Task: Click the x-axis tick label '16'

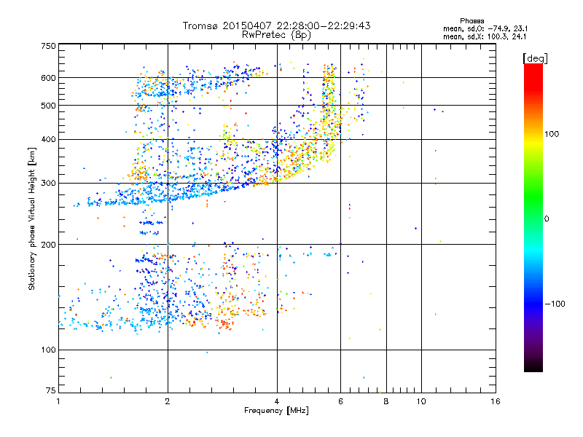Action: tap(496, 401)
